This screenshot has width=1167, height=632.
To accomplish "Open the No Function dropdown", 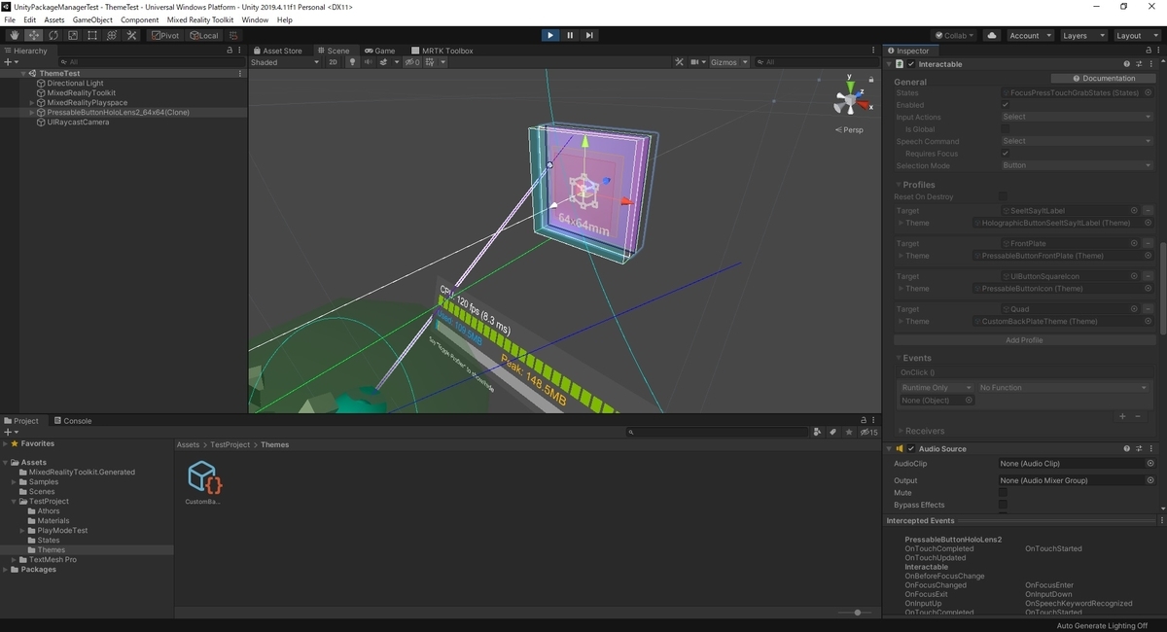I will (1063, 388).
